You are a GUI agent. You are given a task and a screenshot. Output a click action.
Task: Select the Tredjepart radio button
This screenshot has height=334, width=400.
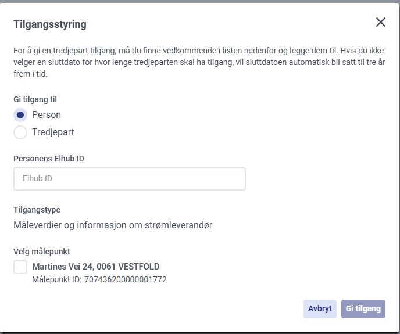[x=20, y=132]
